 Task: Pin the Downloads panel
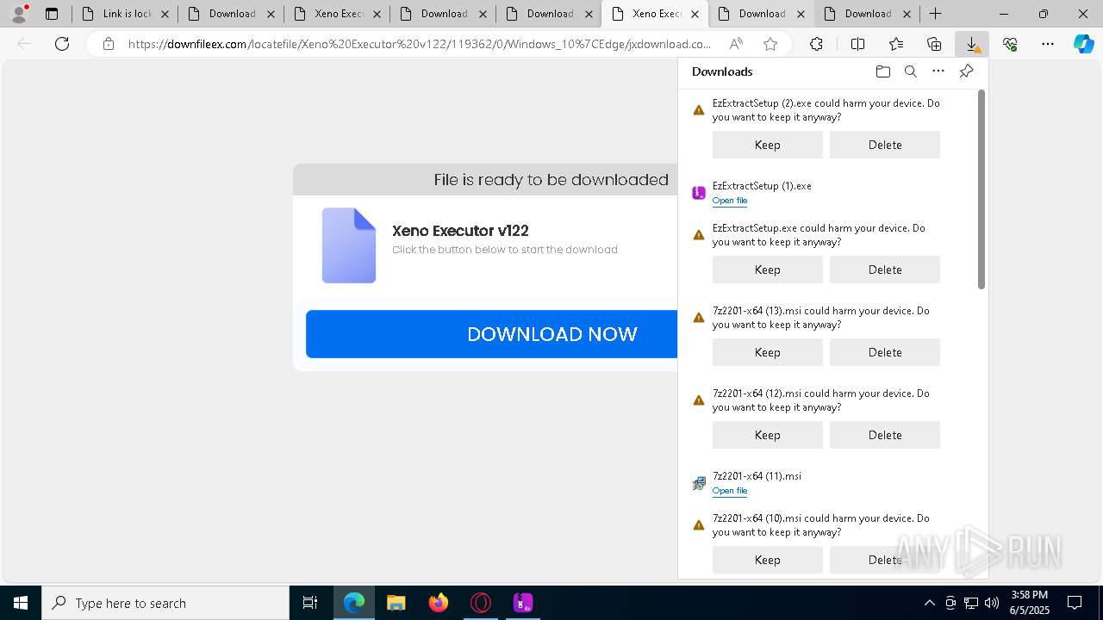966,71
